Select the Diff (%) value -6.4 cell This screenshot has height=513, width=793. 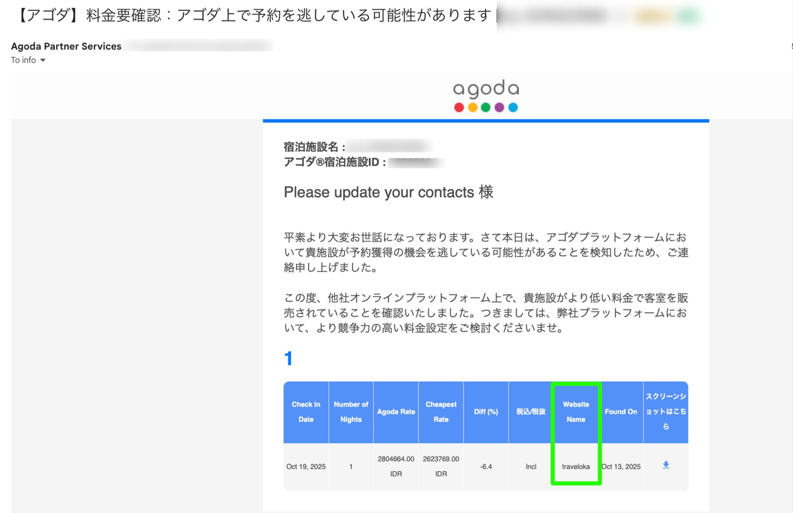pos(487,466)
